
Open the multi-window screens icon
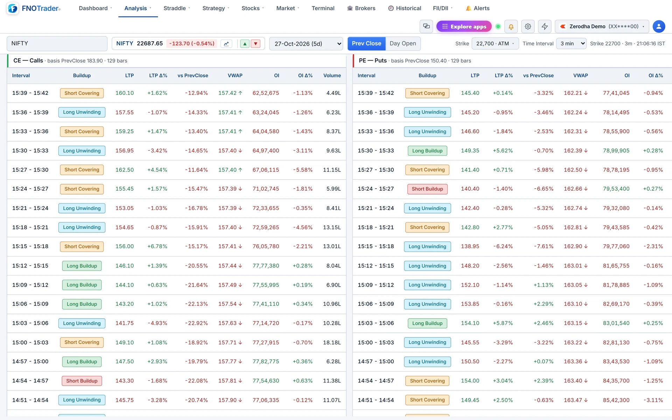[x=426, y=26]
